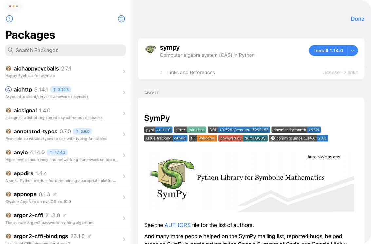
Task: Click the SymPy heading in About
Action: click(157, 118)
